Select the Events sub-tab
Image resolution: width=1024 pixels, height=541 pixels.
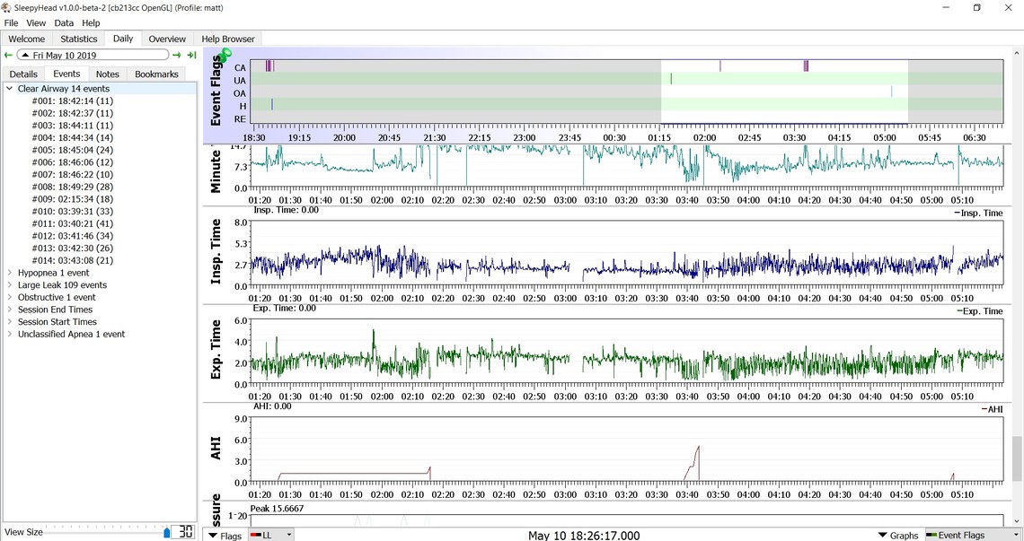click(x=66, y=74)
